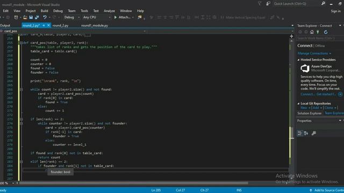This screenshot has height=193, width=344.
Task: Click the green Attach play arrow
Action: pyautogui.click(x=116, y=17)
